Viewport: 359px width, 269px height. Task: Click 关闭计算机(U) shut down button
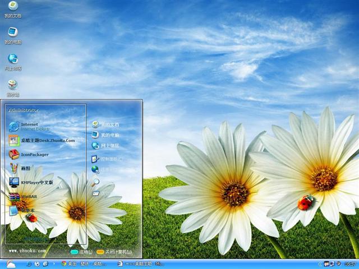tap(114, 252)
